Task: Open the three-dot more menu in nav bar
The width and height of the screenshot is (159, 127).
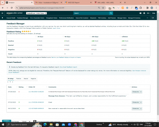Action: pos(147,18)
